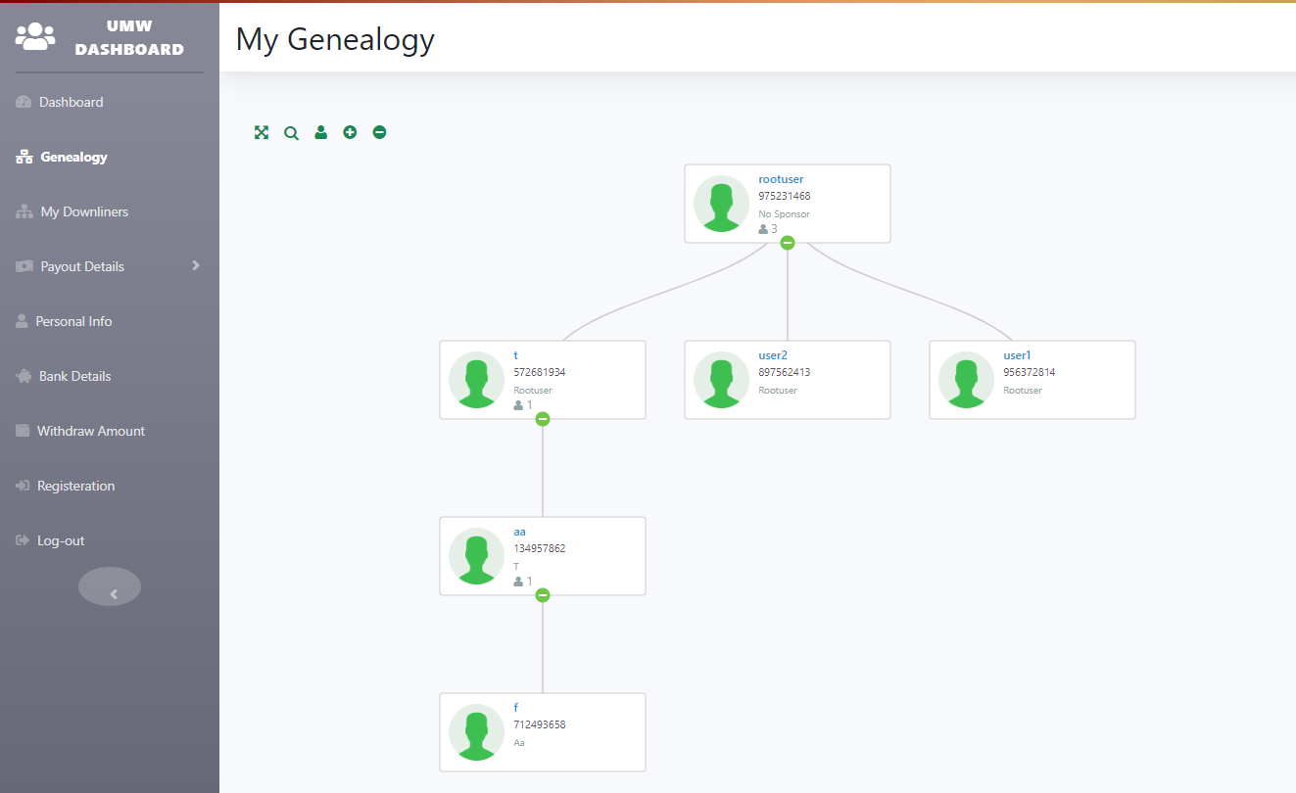Click the user2 name link

click(x=773, y=355)
